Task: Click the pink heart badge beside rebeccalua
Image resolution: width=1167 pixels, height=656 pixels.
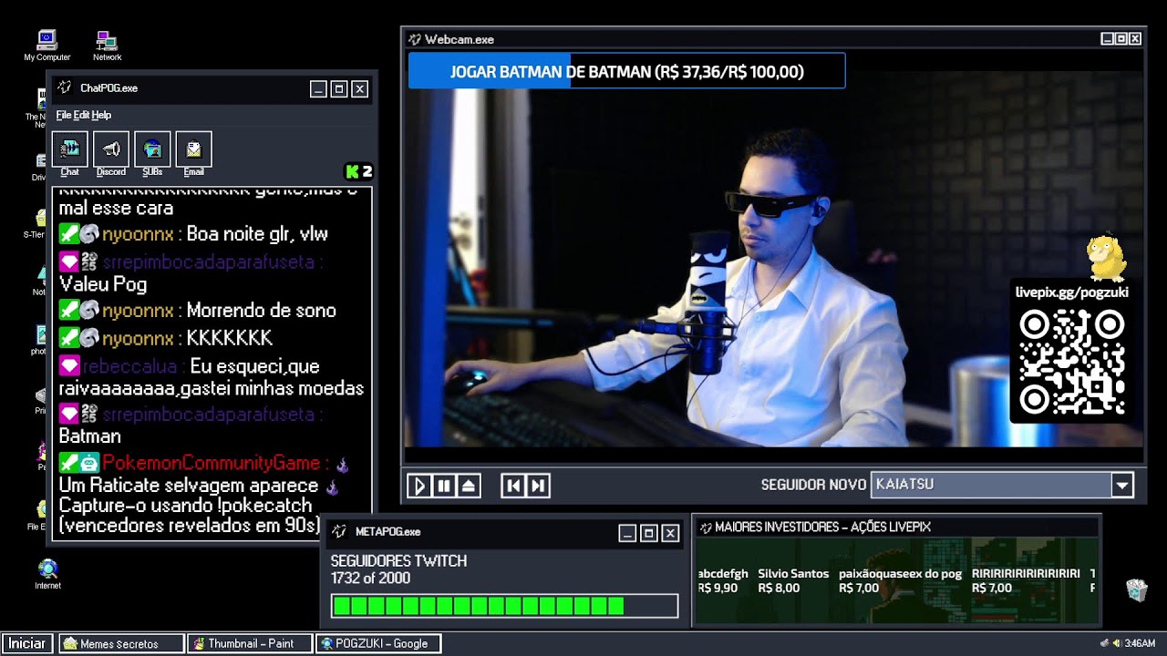Action: click(69, 366)
